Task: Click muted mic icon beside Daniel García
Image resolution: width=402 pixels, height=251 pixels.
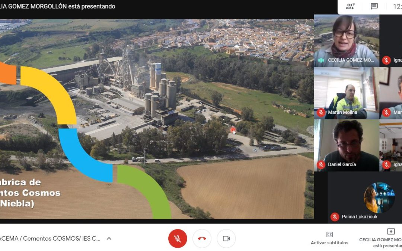Action: pyautogui.click(x=321, y=164)
